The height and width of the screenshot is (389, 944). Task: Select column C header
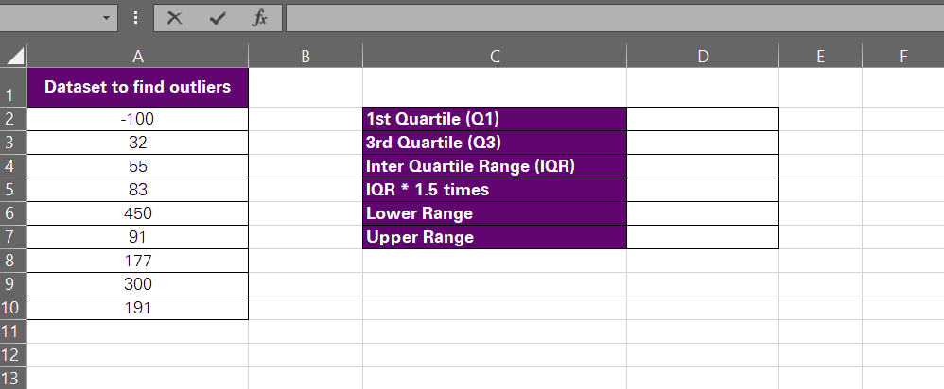coord(495,56)
